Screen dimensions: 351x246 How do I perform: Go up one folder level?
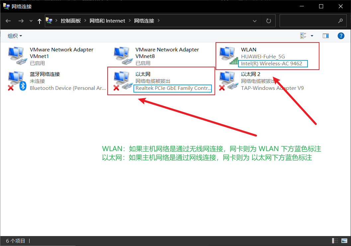40,21
